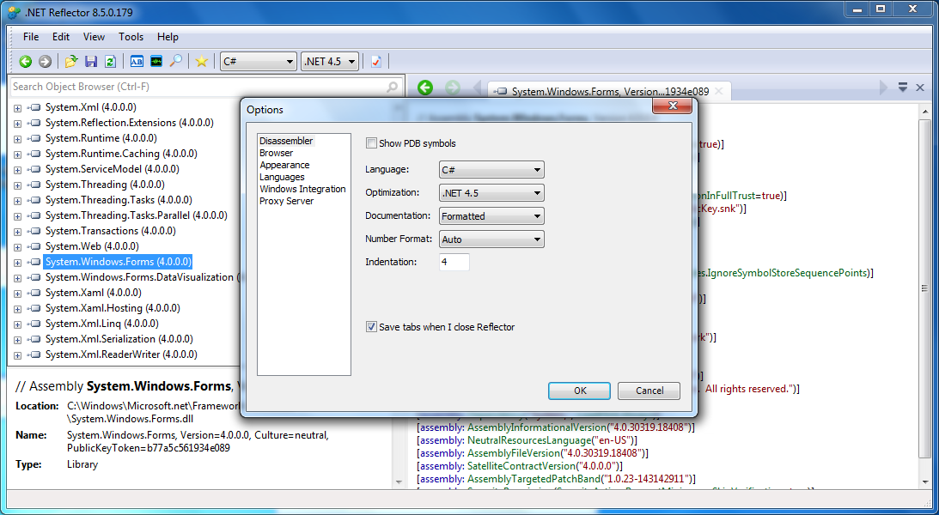Expand the System.Threading.Tasks.Parallel tree node
939x515 pixels.
[17, 216]
